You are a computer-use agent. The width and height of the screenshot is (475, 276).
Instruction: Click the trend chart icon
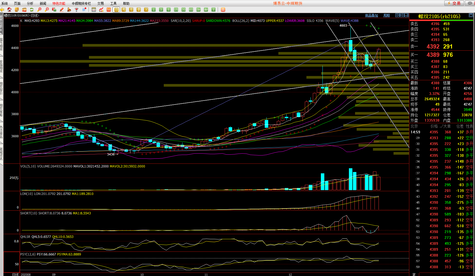[x=101, y=10]
